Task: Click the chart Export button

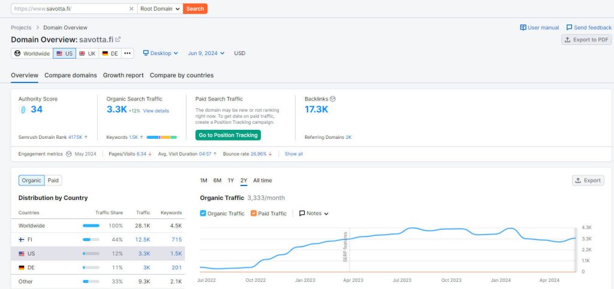Action: pos(588,181)
